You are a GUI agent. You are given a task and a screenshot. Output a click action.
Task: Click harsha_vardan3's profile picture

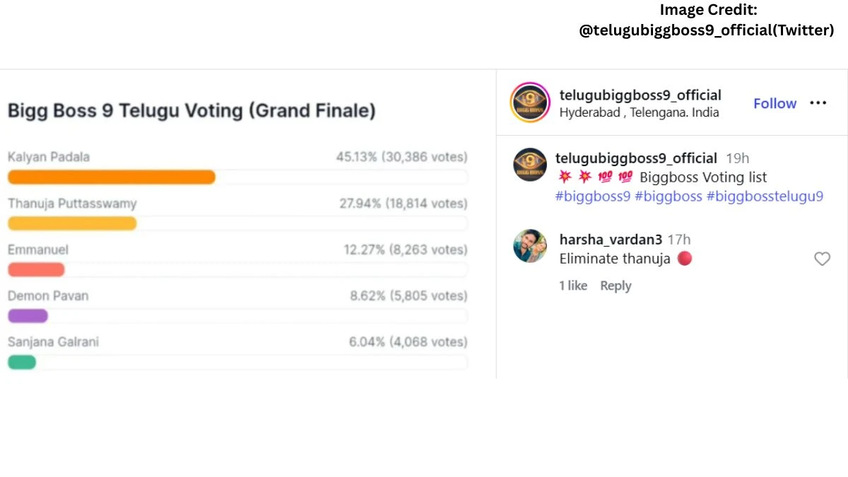(529, 246)
